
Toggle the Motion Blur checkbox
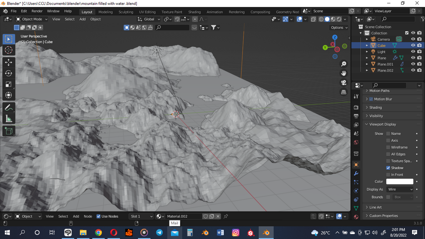click(x=371, y=99)
